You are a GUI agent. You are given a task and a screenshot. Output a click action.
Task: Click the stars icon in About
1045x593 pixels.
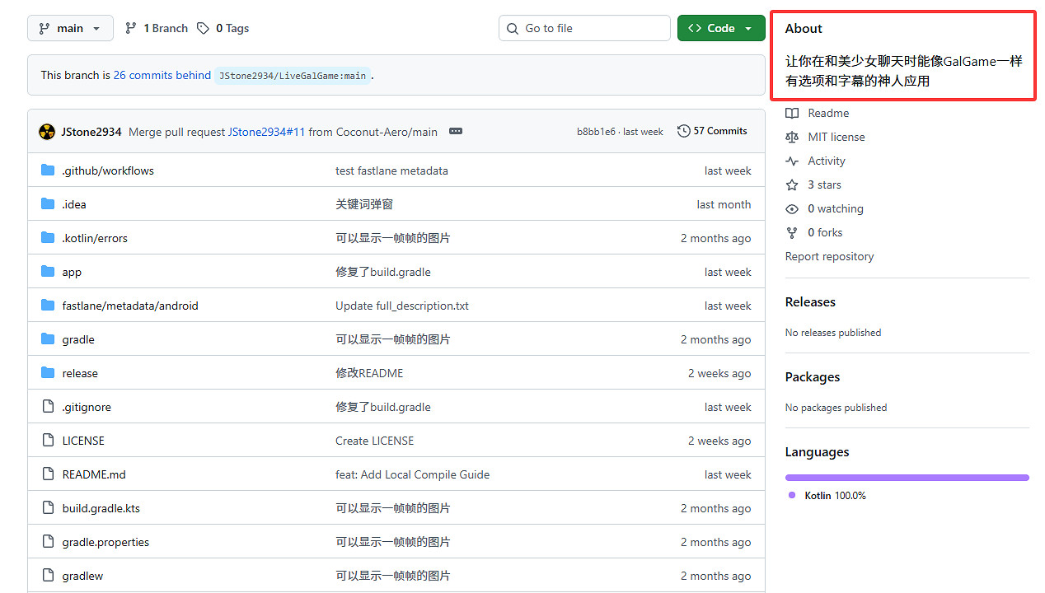pyautogui.click(x=792, y=184)
